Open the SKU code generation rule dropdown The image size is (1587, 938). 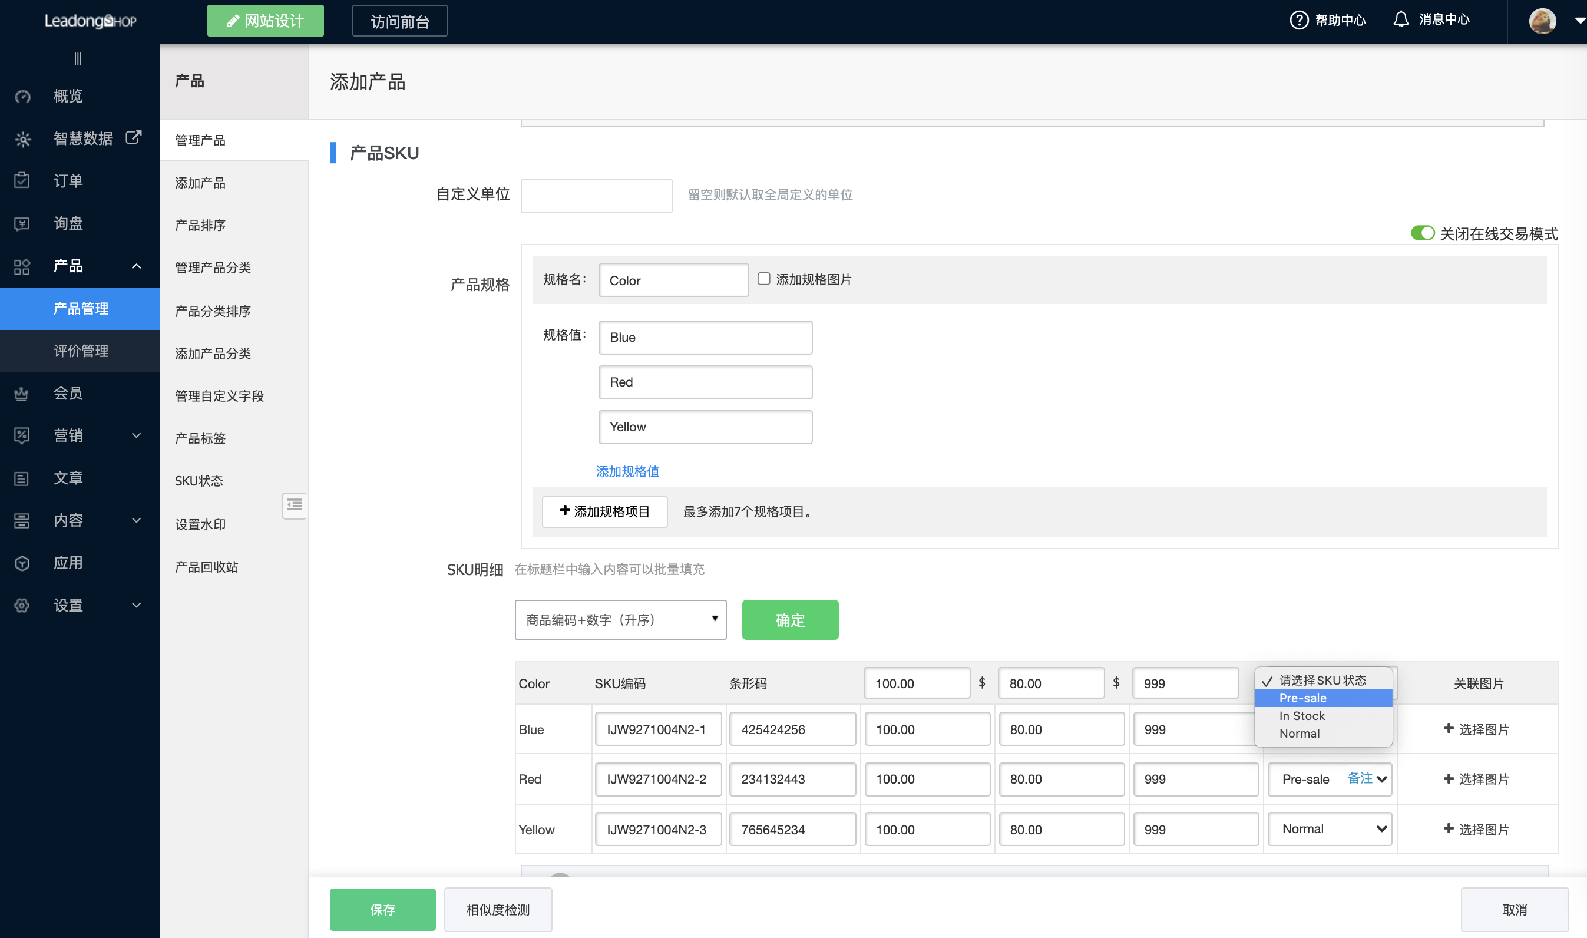[620, 619]
